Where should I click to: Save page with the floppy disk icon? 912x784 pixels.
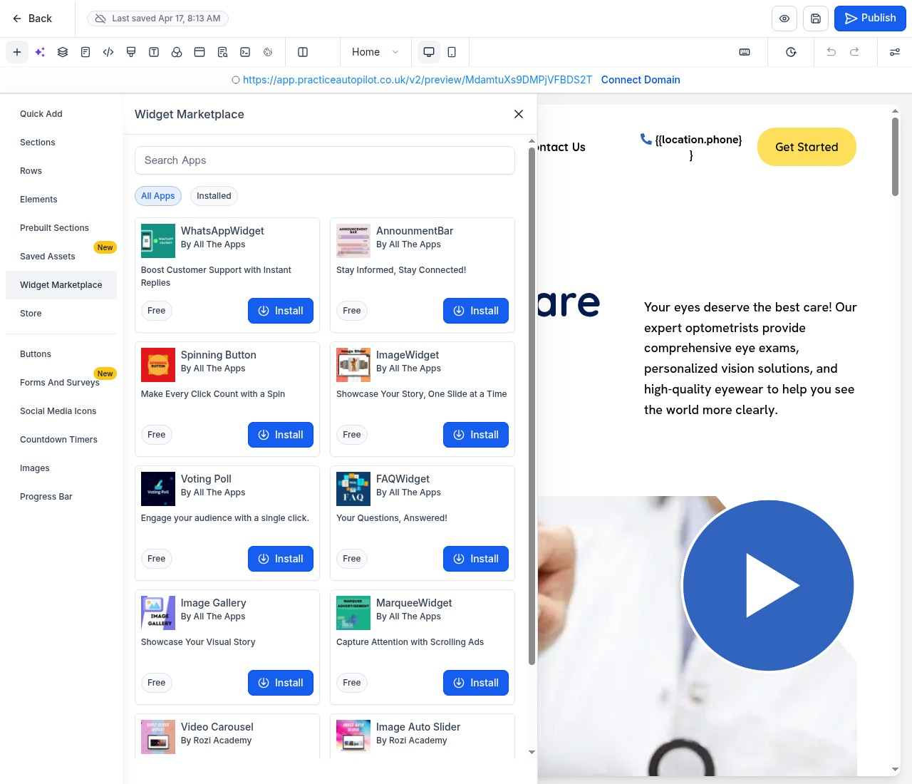click(816, 19)
